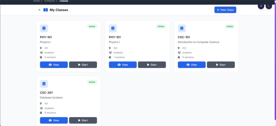Click the book icon on the CSC-101 card
The height and width of the screenshot is (126, 276).
tap(181, 28)
